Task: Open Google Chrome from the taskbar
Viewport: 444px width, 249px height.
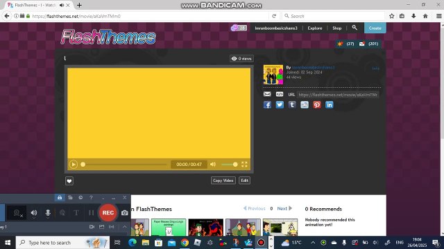Action: coord(185,243)
